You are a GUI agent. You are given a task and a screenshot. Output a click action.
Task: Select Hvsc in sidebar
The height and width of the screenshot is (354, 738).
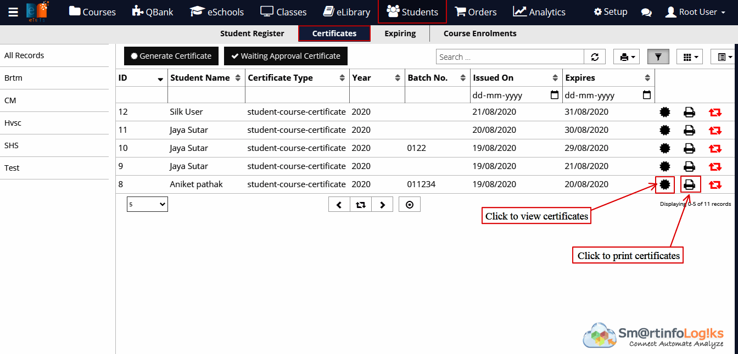[x=54, y=123]
